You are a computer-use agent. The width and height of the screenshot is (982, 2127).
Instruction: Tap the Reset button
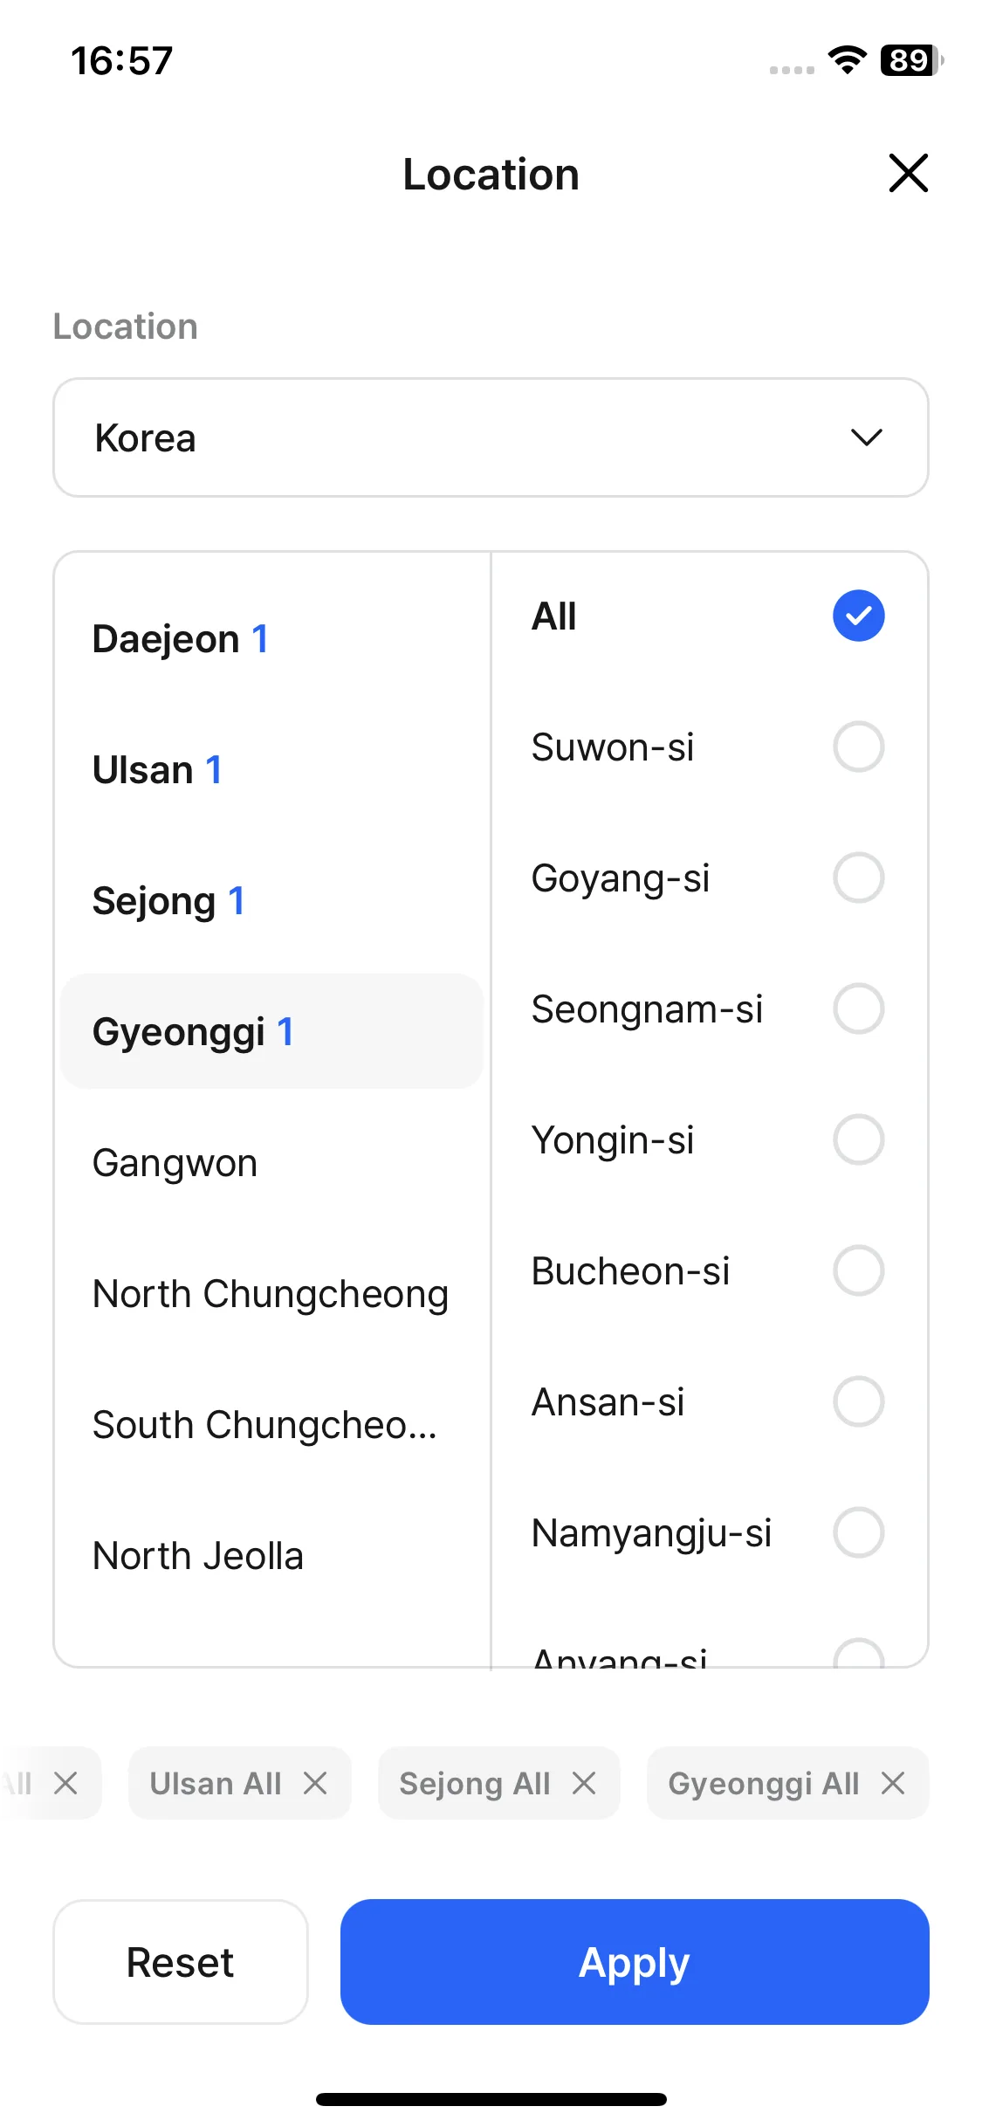(181, 1962)
